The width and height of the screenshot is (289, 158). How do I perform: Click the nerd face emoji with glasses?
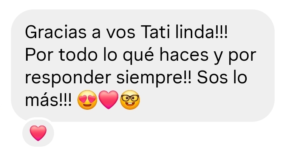click(x=130, y=100)
